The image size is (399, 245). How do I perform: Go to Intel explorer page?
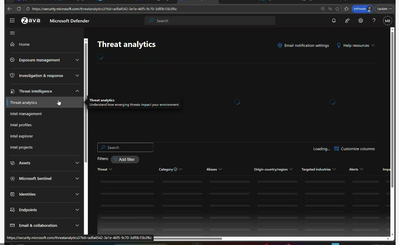coord(22,136)
